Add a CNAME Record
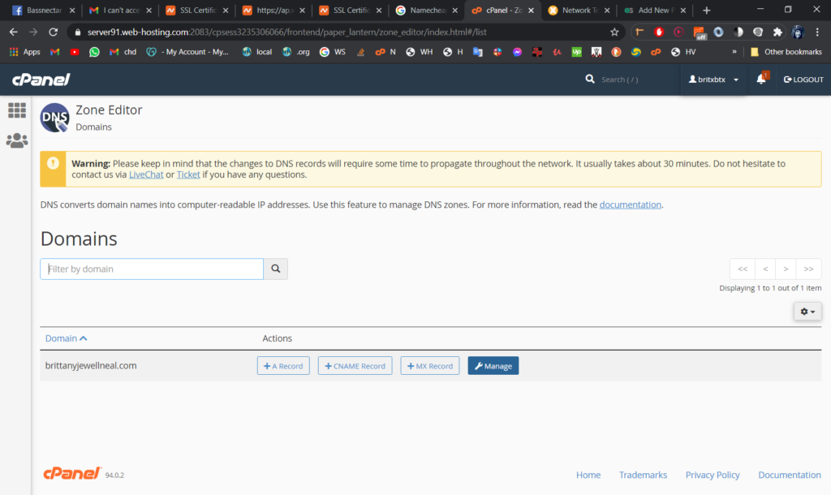The image size is (831, 495). pyautogui.click(x=355, y=366)
